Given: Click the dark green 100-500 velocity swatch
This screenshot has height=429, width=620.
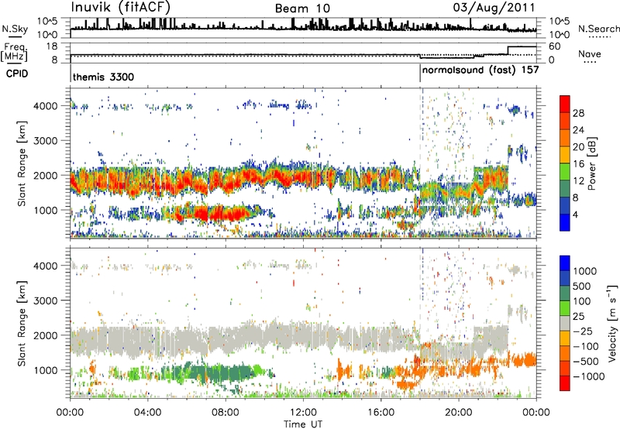Looking at the screenshot, I should pyautogui.click(x=565, y=293).
